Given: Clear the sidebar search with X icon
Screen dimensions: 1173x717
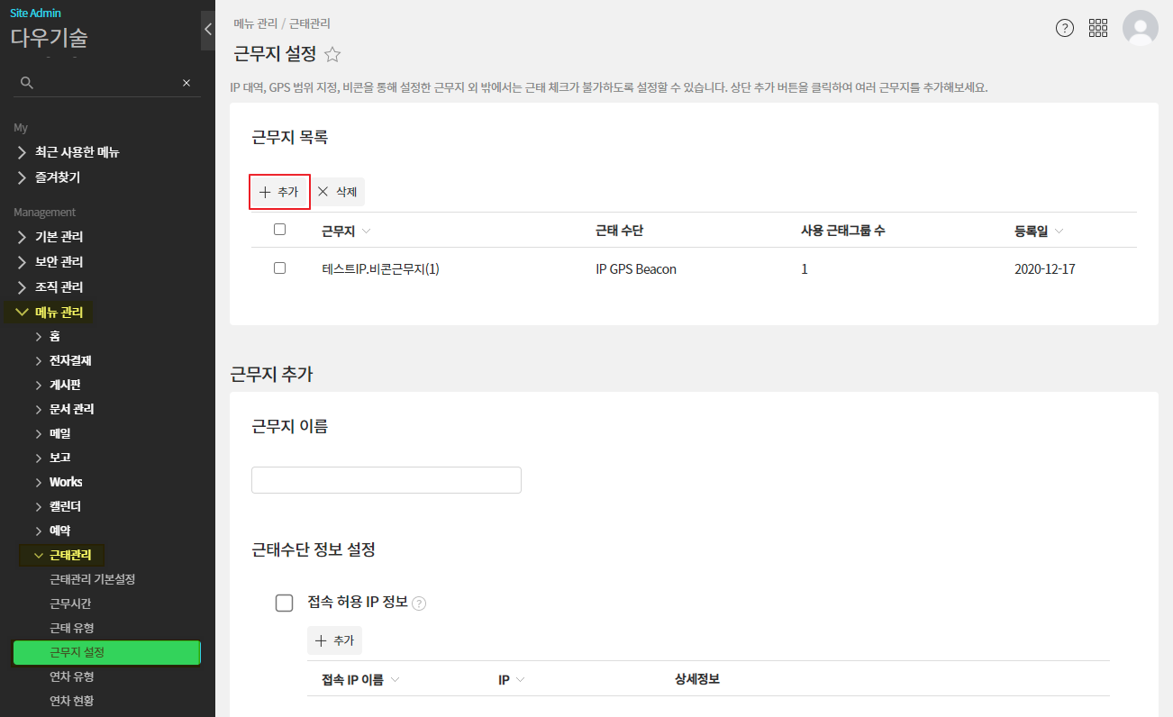Looking at the screenshot, I should 186,83.
